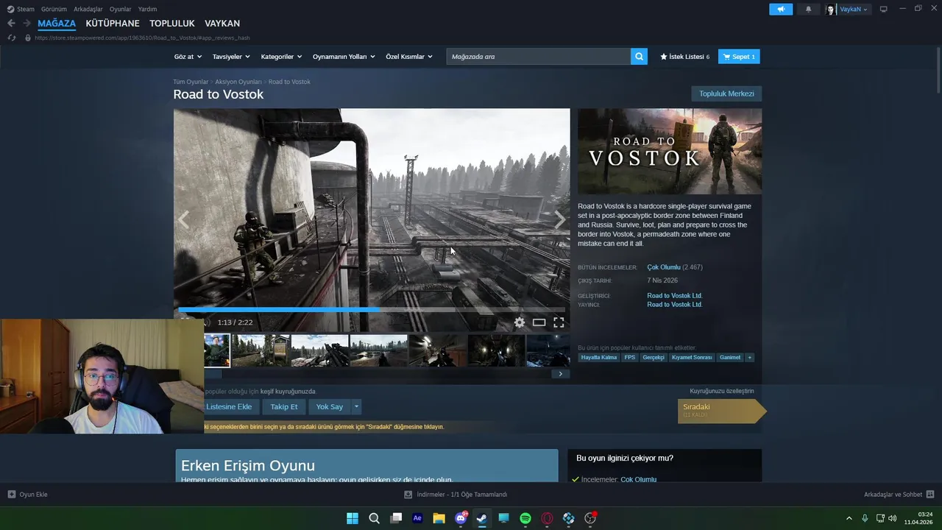The height and width of the screenshot is (530, 942).
Task: Expand Göz at store menu
Action: 187,57
